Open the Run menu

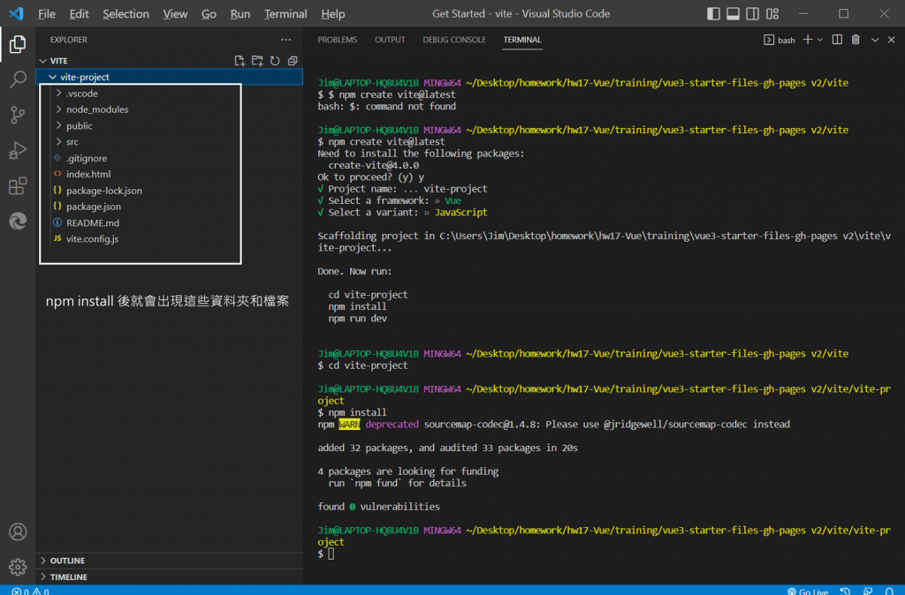tap(240, 13)
